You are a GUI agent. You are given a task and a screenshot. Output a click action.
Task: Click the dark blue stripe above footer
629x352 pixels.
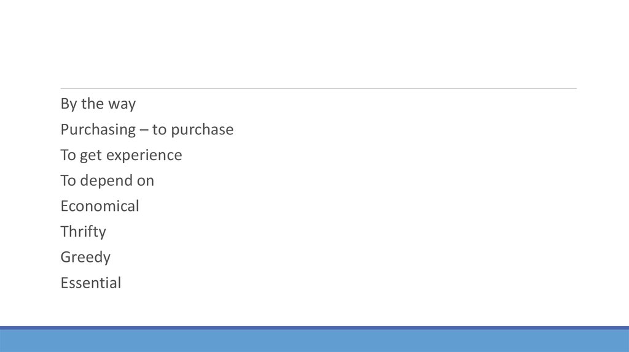pyautogui.click(x=314, y=328)
